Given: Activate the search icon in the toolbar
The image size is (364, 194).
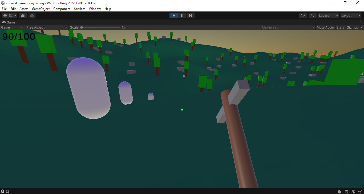Looking at the screenshot, I should tap(312, 15).
